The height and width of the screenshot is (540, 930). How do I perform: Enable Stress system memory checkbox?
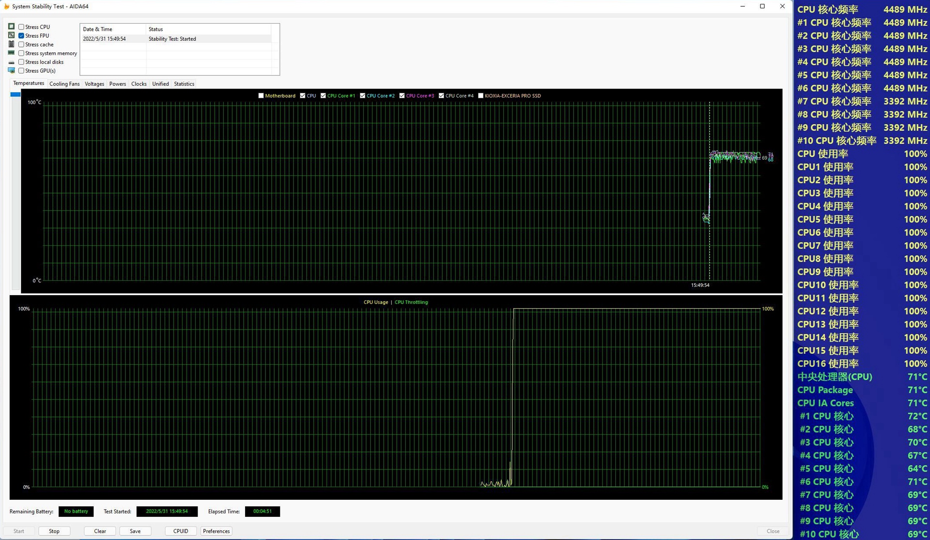(x=21, y=53)
